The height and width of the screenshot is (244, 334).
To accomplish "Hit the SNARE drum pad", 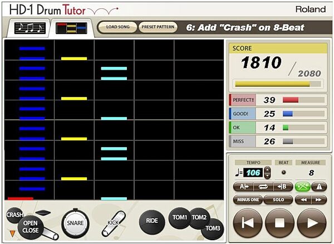I will click(x=75, y=223).
